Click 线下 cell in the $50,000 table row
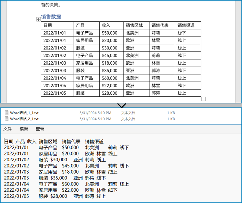 click(188, 33)
